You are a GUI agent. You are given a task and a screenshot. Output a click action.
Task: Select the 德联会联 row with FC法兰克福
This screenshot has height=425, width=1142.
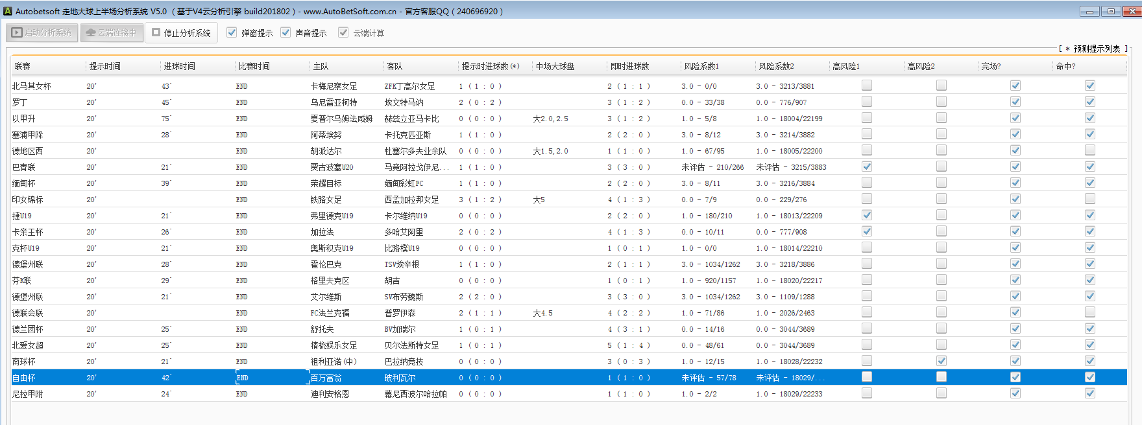click(330, 313)
